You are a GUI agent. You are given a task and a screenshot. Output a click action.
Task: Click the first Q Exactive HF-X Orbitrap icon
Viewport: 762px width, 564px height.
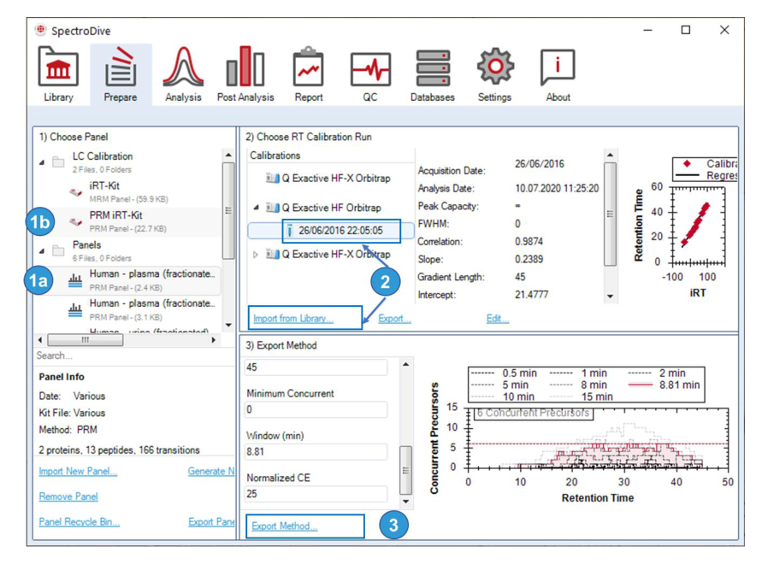coord(272,178)
